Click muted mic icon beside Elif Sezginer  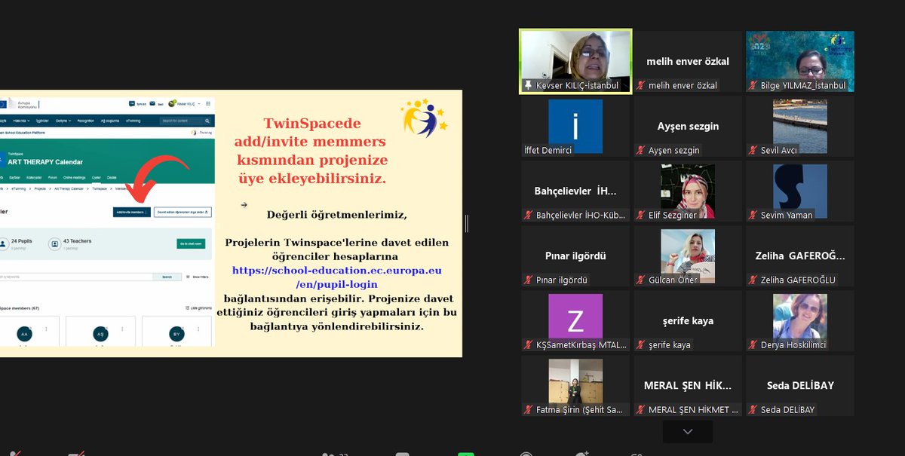[641, 216]
